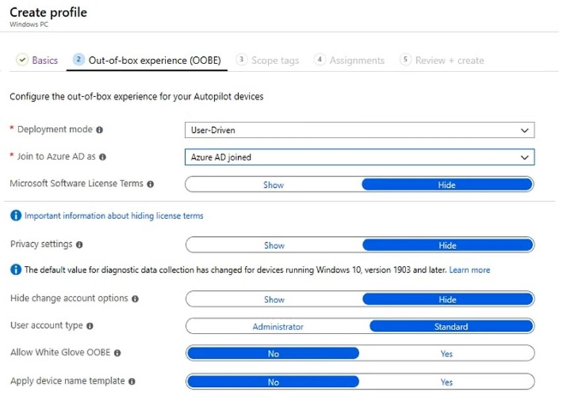The image size is (567, 397).
Task: Click info icon next to Privacy settings
Action: click(x=79, y=245)
